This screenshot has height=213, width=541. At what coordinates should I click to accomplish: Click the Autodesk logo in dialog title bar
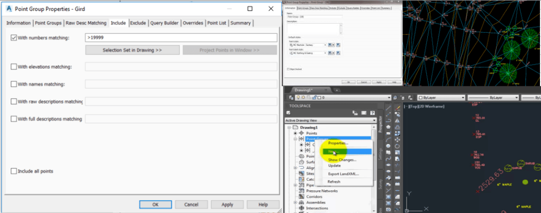8,8
